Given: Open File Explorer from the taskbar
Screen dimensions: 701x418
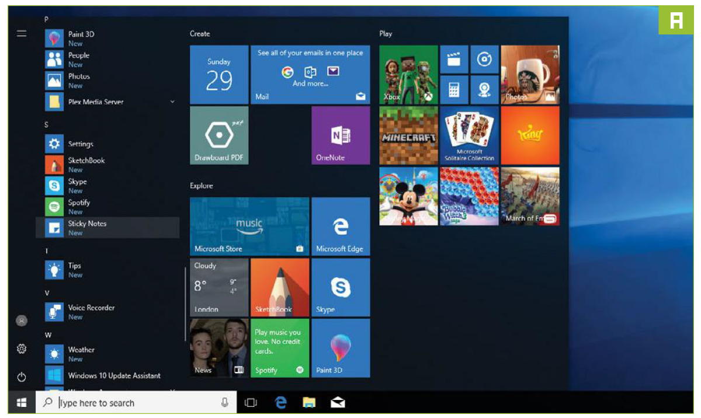Looking at the screenshot, I should point(309,402).
